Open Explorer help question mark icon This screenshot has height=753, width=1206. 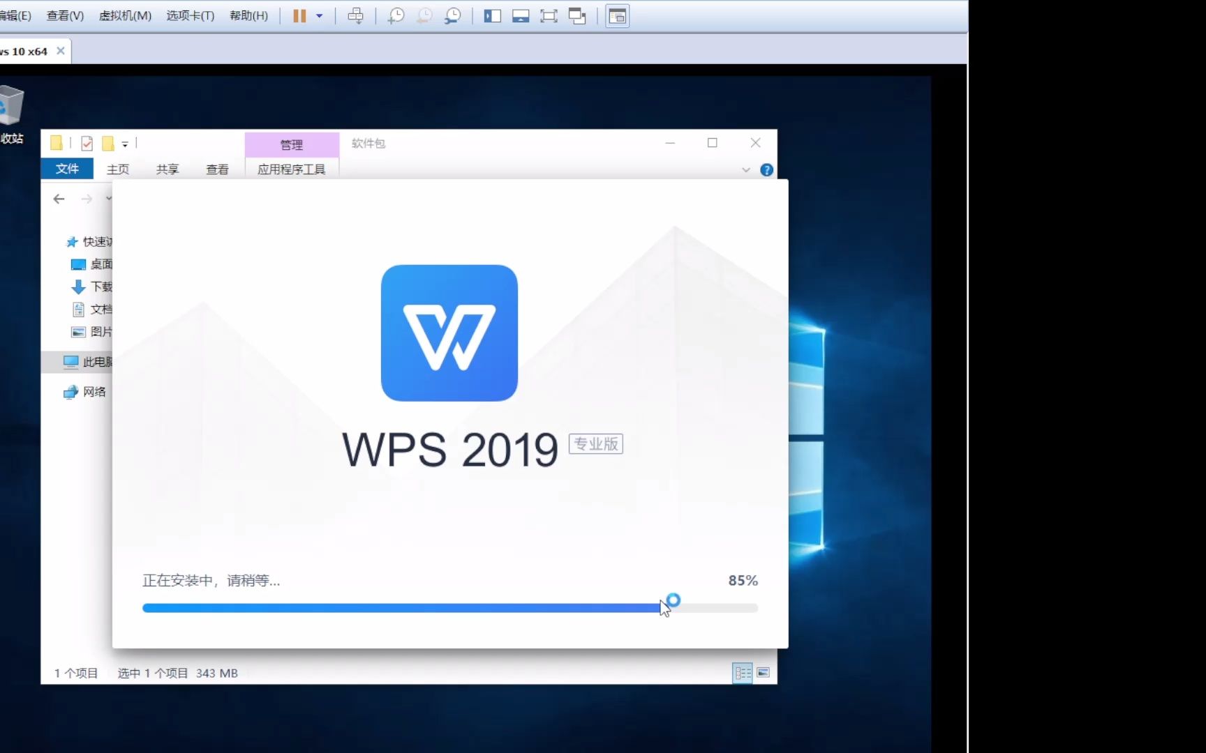pos(766,169)
